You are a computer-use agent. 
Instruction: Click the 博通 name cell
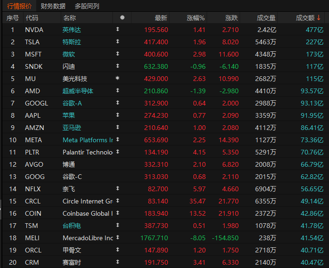point(69,164)
